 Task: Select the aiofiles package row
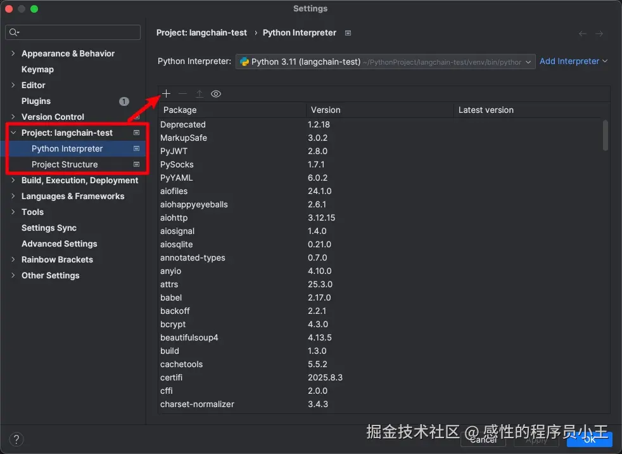[x=380, y=191]
